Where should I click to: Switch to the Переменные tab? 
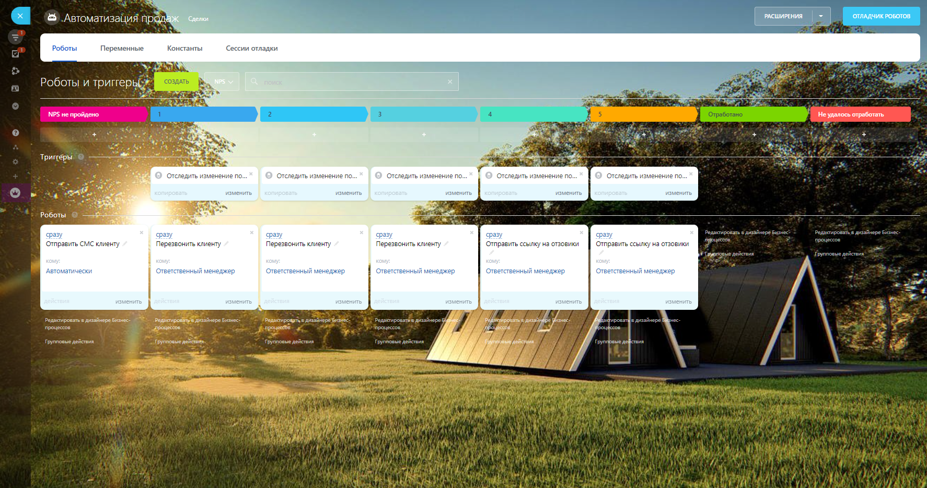(122, 48)
